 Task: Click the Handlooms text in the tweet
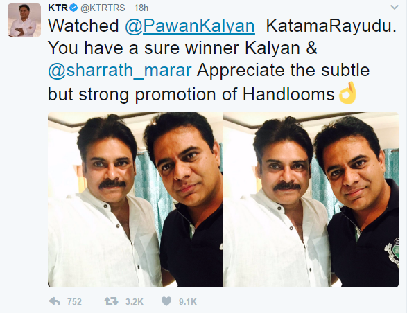pos(288,94)
